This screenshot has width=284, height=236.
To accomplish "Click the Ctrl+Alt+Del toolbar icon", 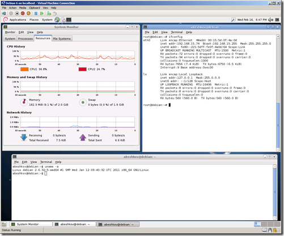I will tap(4, 14).
